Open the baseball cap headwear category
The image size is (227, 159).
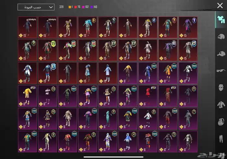(x=220, y=53)
